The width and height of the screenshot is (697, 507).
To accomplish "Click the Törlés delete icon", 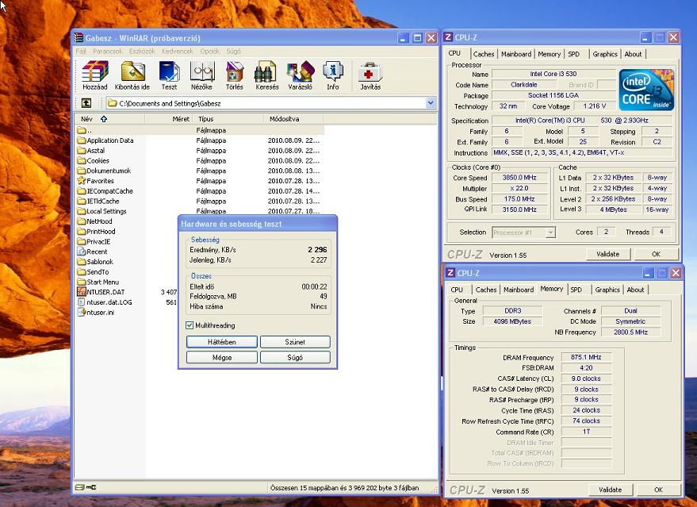I will tap(235, 75).
